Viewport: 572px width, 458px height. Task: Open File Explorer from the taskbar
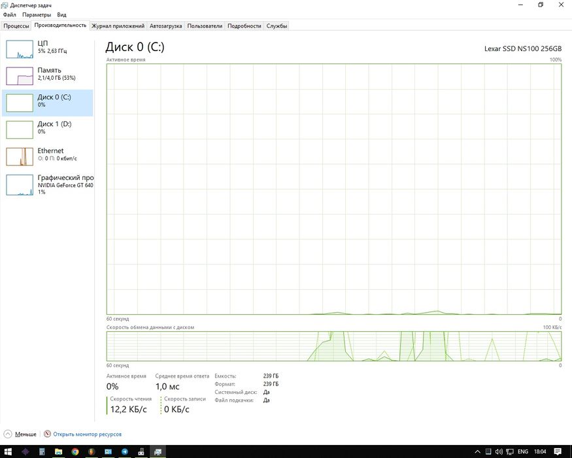click(x=58, y=451)
